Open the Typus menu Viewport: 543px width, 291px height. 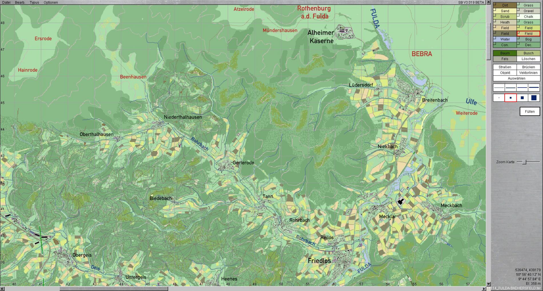point(34,2)
